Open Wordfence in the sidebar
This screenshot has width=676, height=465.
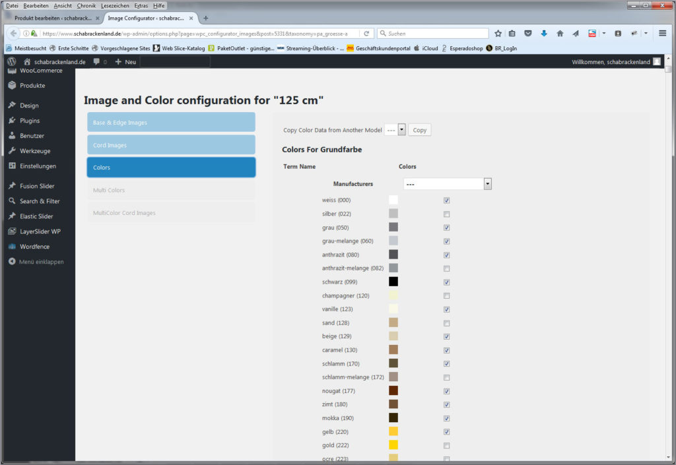[x=34, y=246]
